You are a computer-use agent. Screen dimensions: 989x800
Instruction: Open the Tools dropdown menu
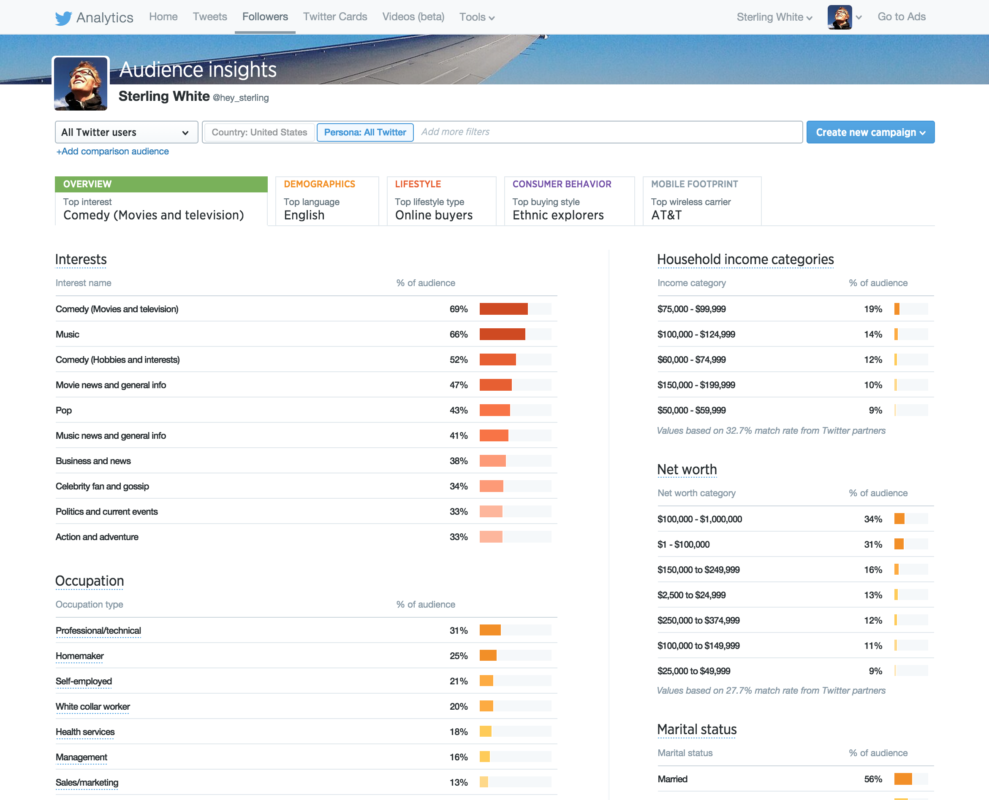coord(476,17)
